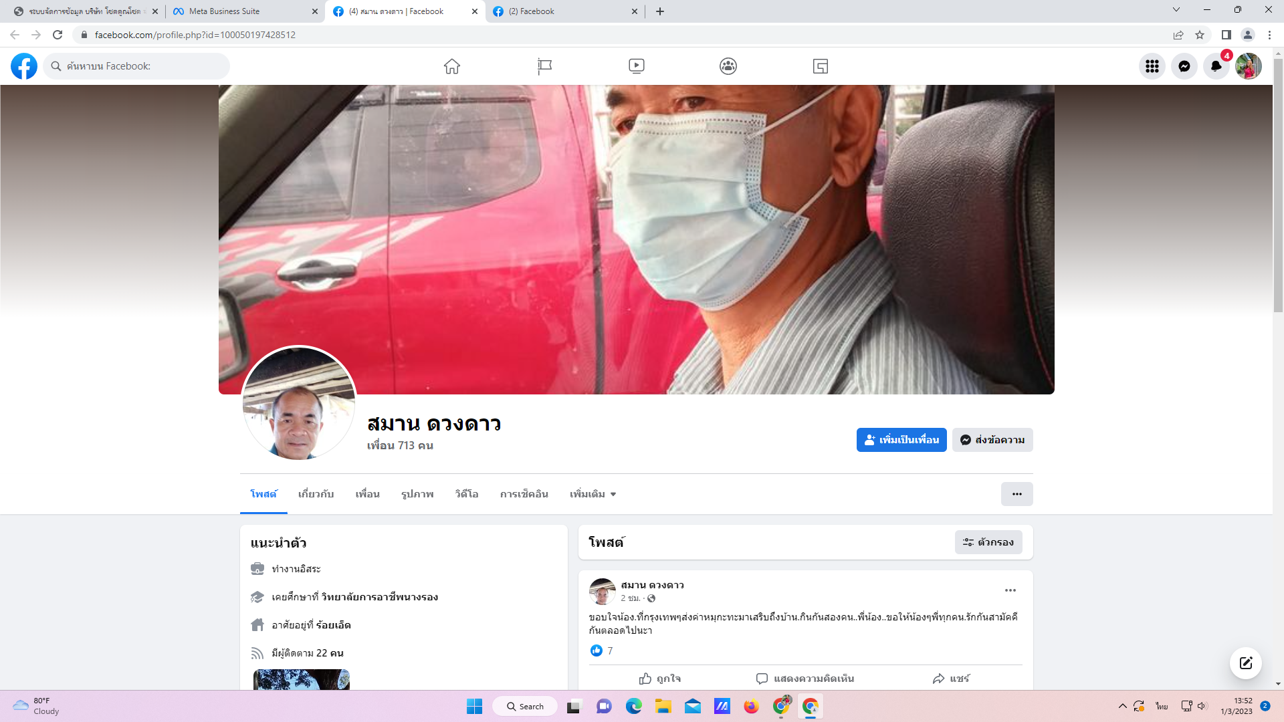The width and height of the screenshot is (1284, 722).
Task: Switch to the รูปภาพ tab
Action: click(x=417, y=494)
